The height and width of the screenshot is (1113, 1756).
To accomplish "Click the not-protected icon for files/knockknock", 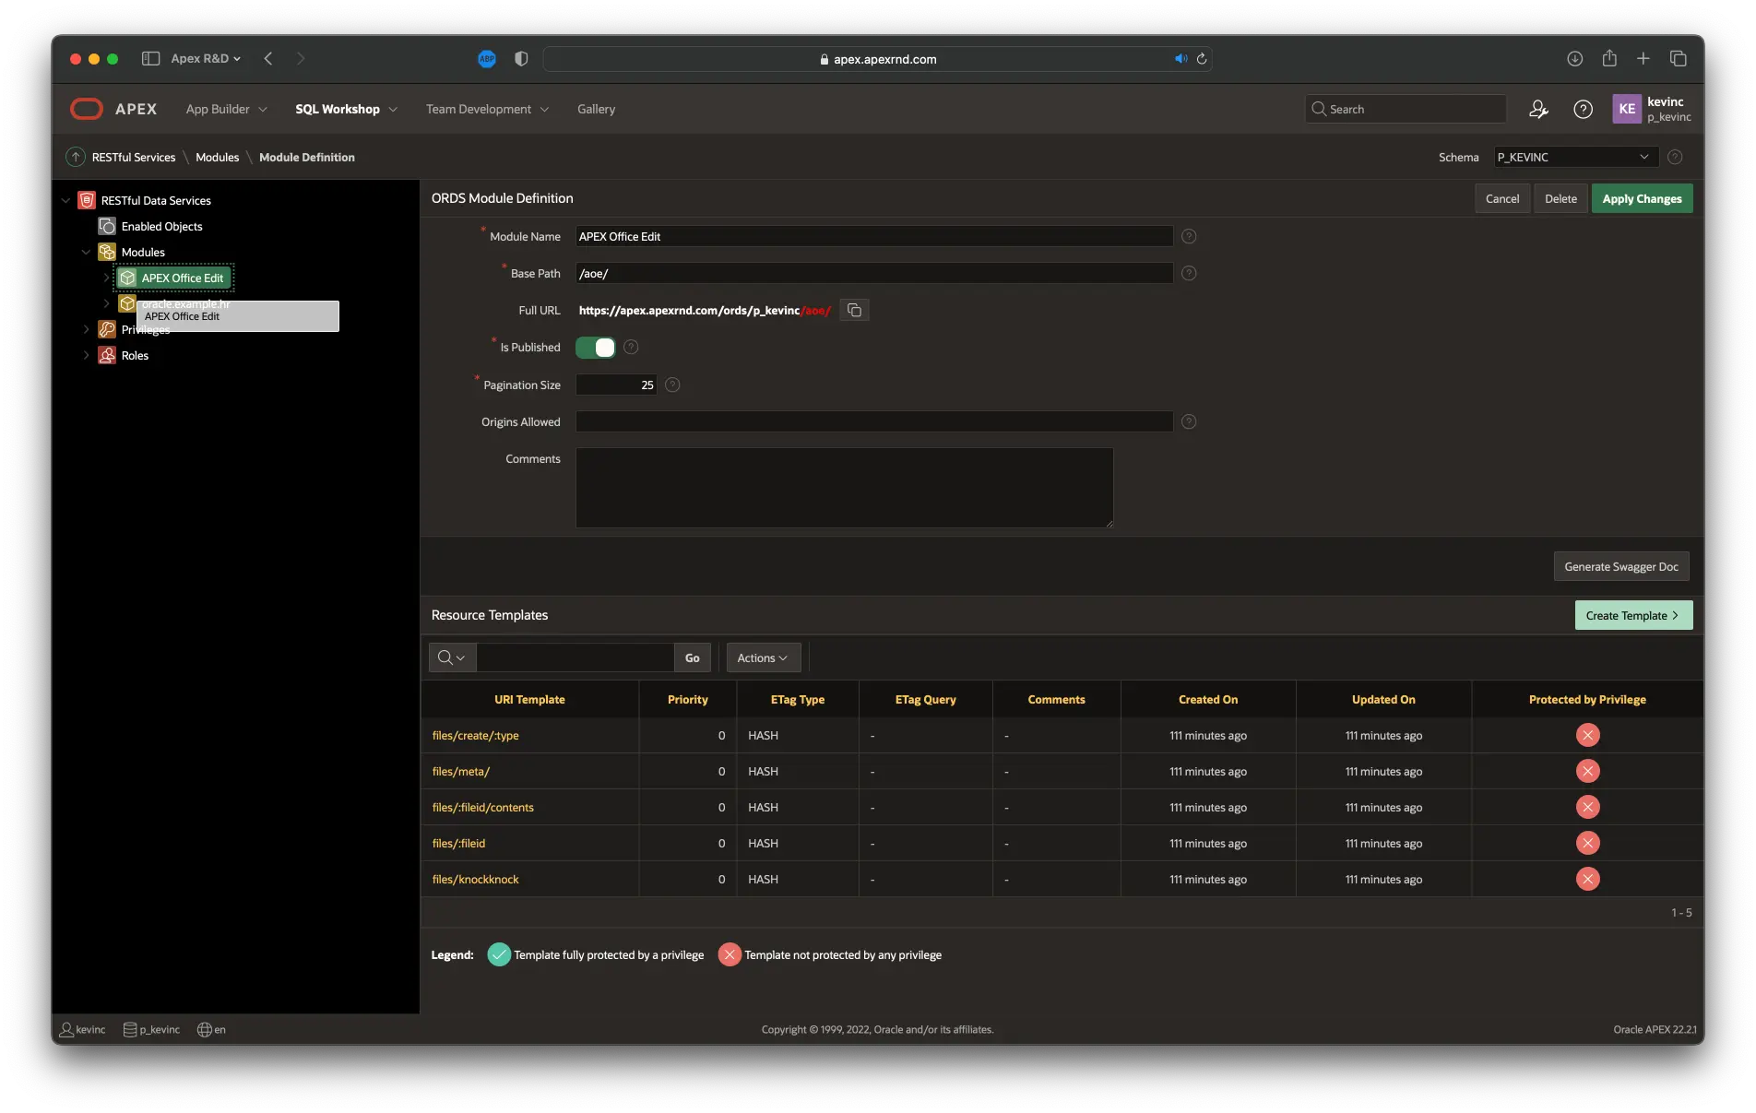I will [1587, 879].
